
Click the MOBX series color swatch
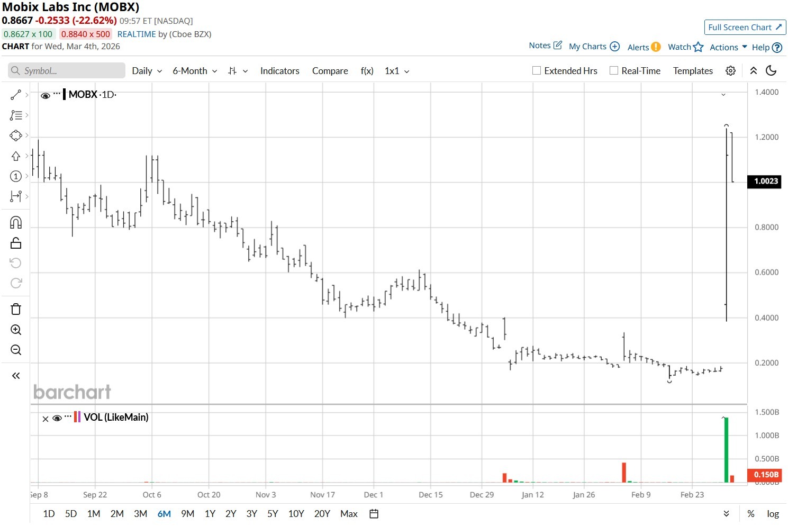click(x=64, y=95)
